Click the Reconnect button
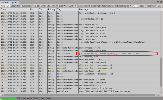Image resolution: width=163 pixels, height=100 pixels. point(151,6)
